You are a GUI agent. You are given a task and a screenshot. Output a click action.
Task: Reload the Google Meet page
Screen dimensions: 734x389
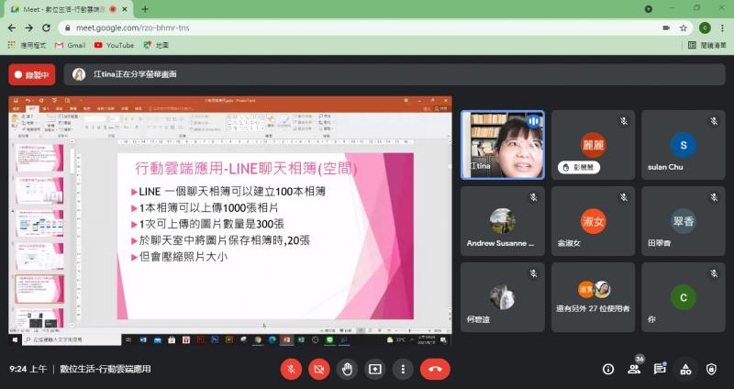tap(46, 28)
